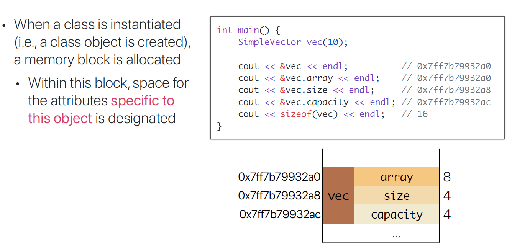Image resolution: width=512 pixels, height=245 pixels.
Task: Click address label 0x7ff7b79932ac beside diagram
Action: (x=280, y=214)
